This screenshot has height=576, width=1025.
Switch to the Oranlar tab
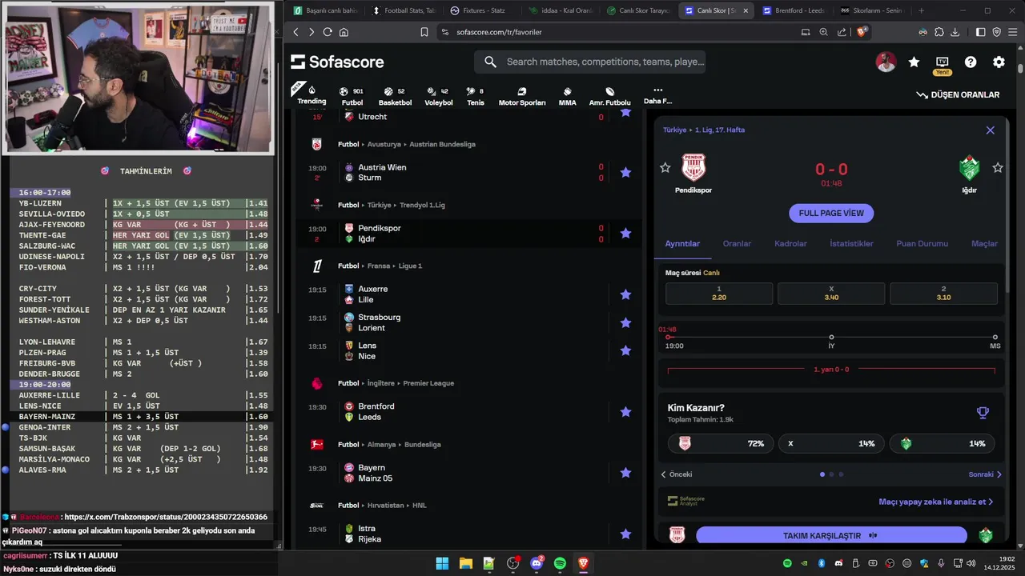pos(737,243)
